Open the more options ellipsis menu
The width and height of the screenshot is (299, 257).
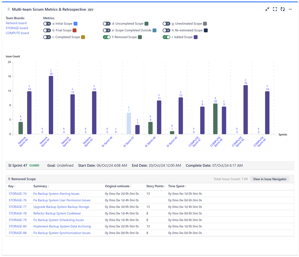(x=290, y=10)
